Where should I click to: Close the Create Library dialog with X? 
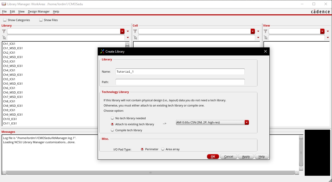click(x=265, y=52)
